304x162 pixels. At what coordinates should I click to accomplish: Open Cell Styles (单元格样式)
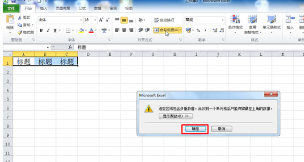pos(271,24)
